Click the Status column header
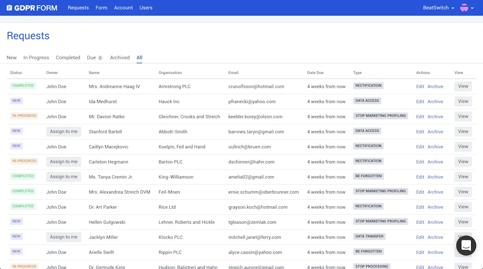483x269 pixels. click(x=16, y=73)
